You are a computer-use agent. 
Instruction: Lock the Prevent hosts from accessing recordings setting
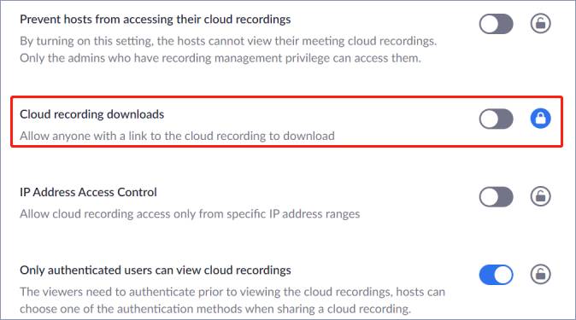click(540, 24)
